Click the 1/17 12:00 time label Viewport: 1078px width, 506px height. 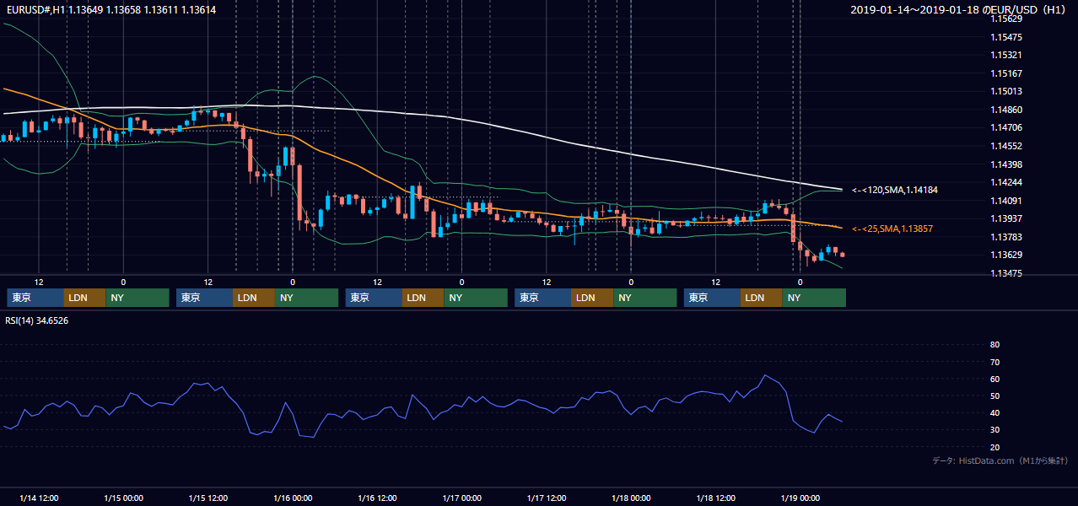coord(547,498)
